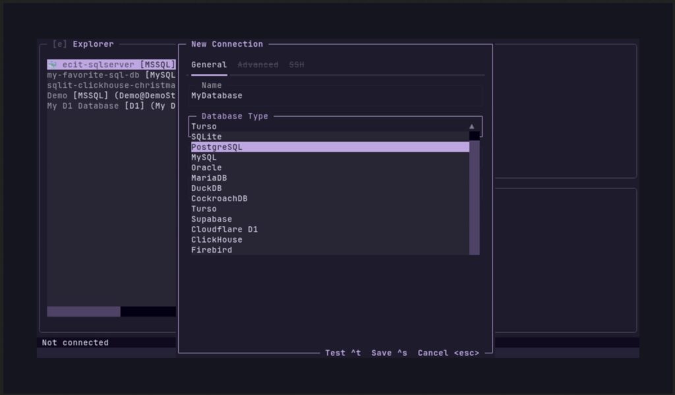Select SQLite in the database type list
The image size is (675, 395).
(206, 137)
